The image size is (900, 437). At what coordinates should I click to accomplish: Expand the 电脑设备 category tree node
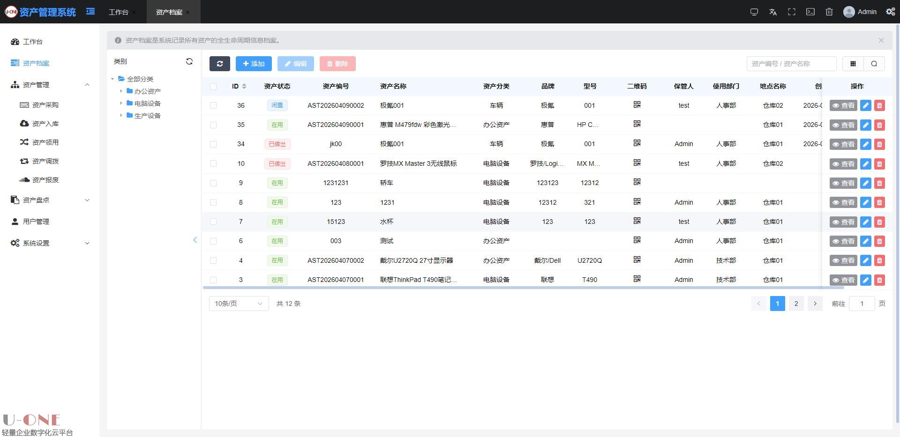tap(121, 103)
